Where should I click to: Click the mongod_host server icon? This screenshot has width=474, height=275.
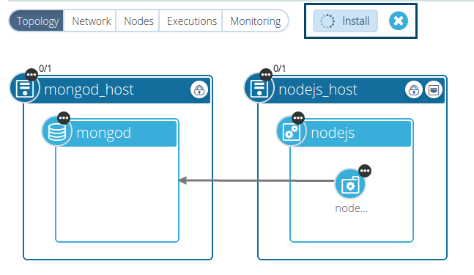24,89
